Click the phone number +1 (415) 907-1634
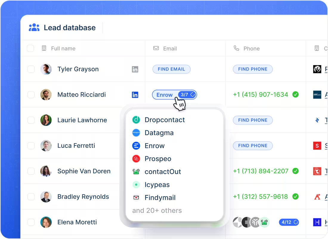328x239 pixels. click(261, 94)
